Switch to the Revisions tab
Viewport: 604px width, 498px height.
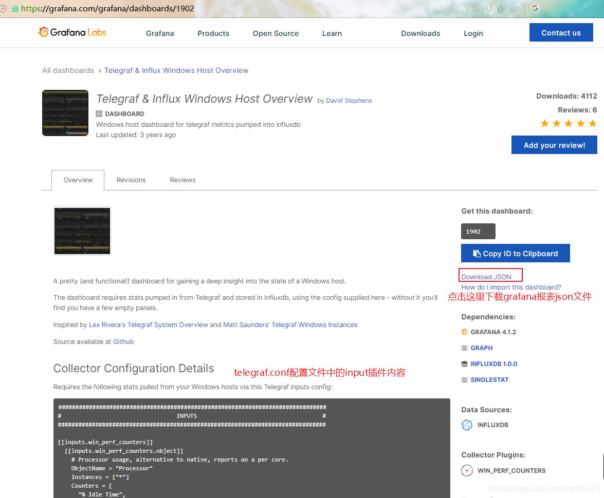click(132, 180)
